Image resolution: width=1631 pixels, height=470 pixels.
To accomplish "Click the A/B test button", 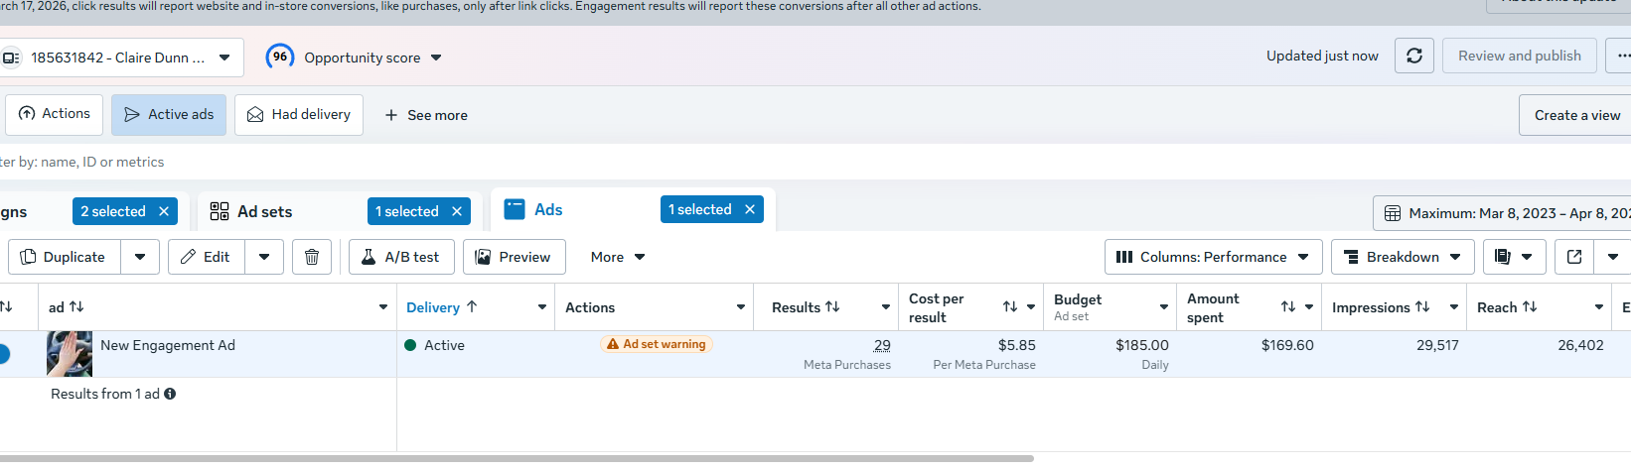I will point(401,257).
